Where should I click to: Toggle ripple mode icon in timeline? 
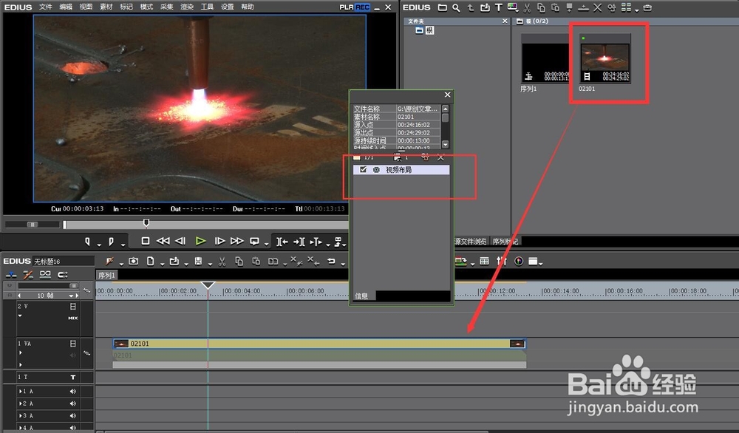tap(28, 275)
